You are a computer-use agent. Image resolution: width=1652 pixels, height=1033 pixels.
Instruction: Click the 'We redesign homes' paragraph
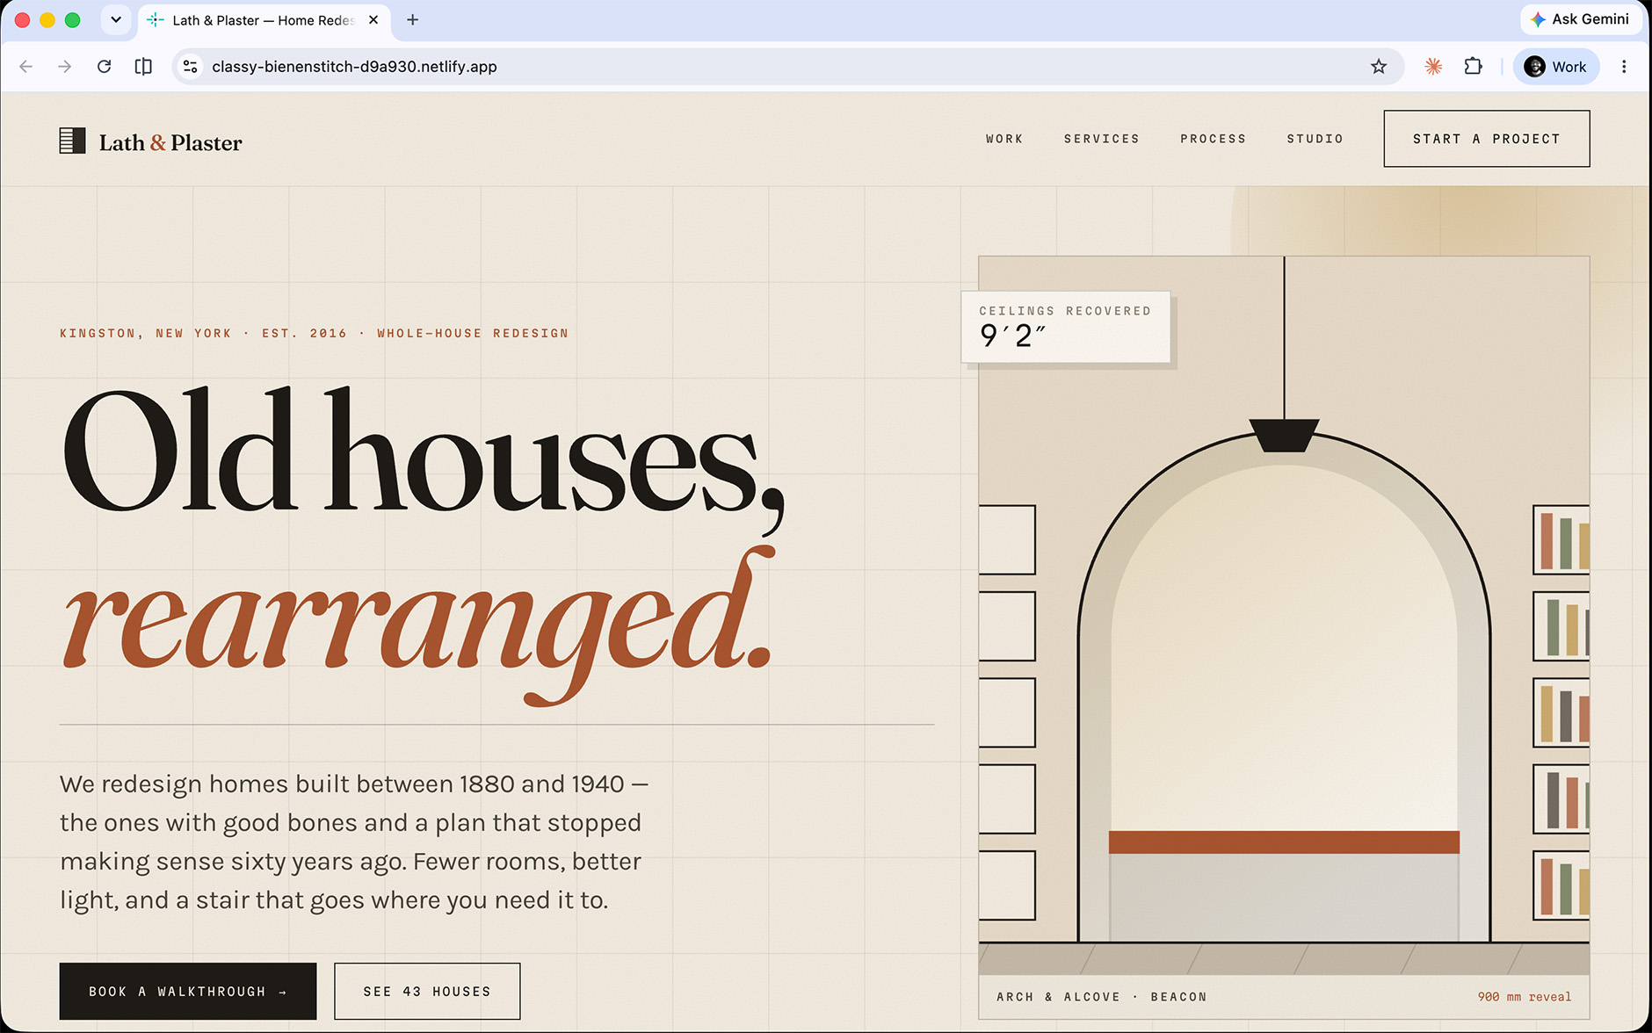coord(354,842)
